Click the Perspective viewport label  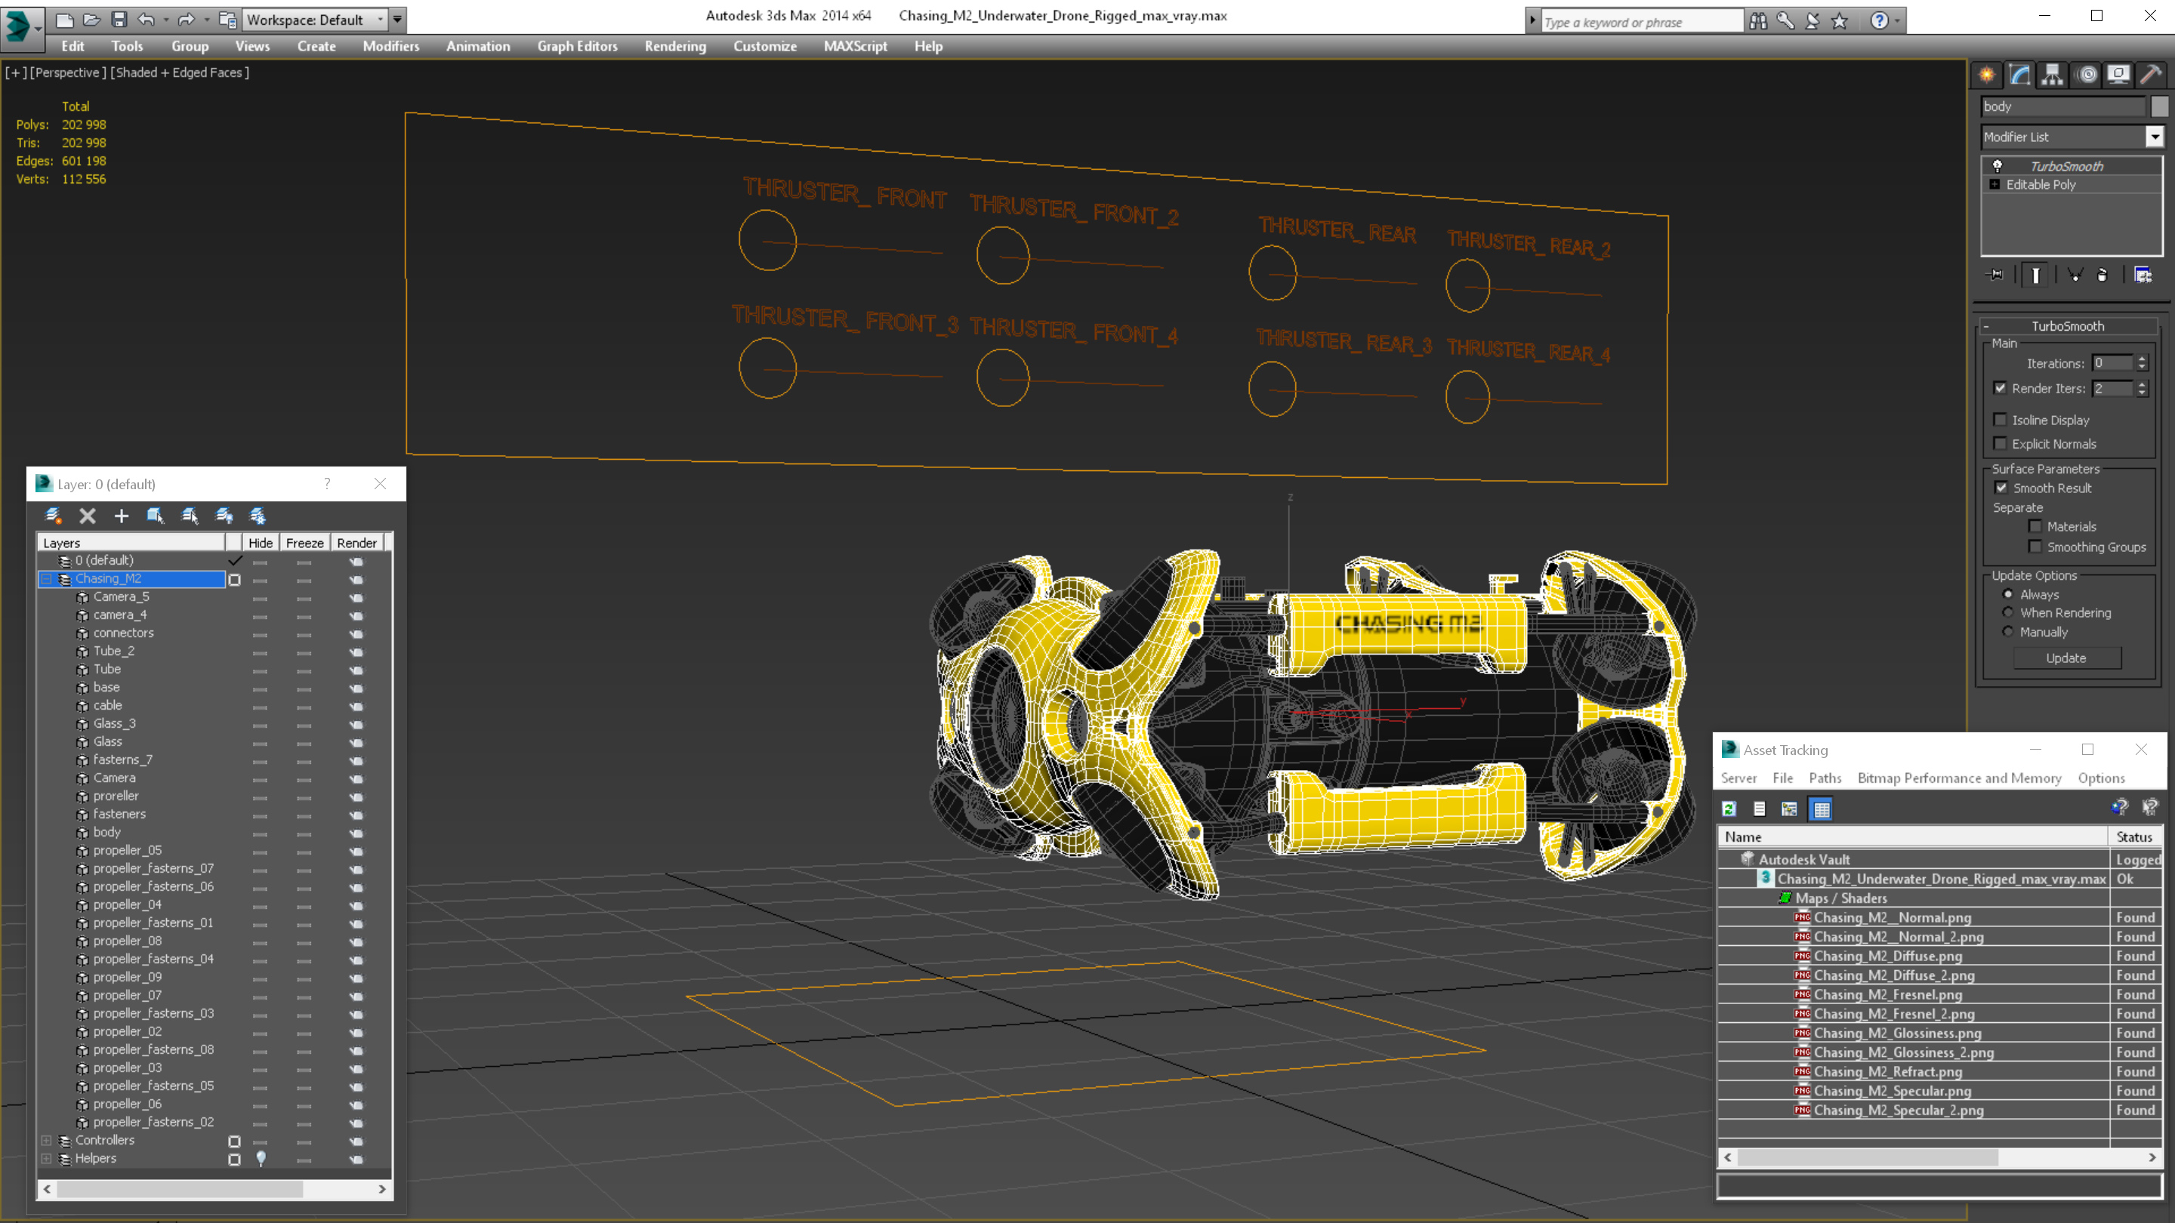click(67, 72)
